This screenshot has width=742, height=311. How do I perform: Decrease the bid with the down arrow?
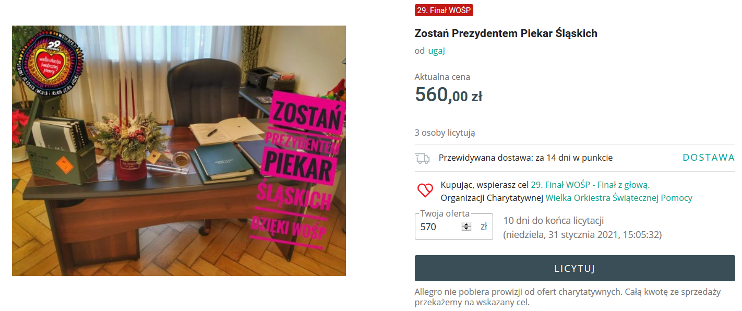[466, 229]
